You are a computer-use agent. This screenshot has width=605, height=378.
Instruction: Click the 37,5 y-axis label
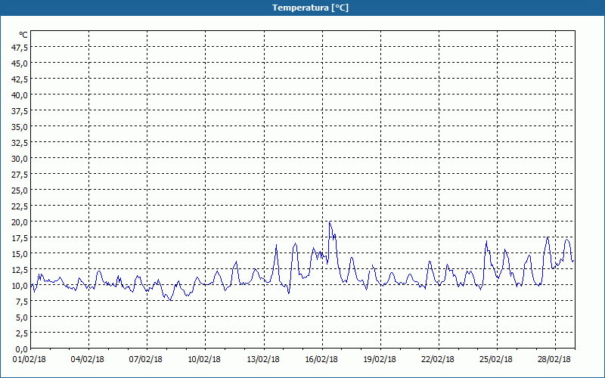(20, 111)
